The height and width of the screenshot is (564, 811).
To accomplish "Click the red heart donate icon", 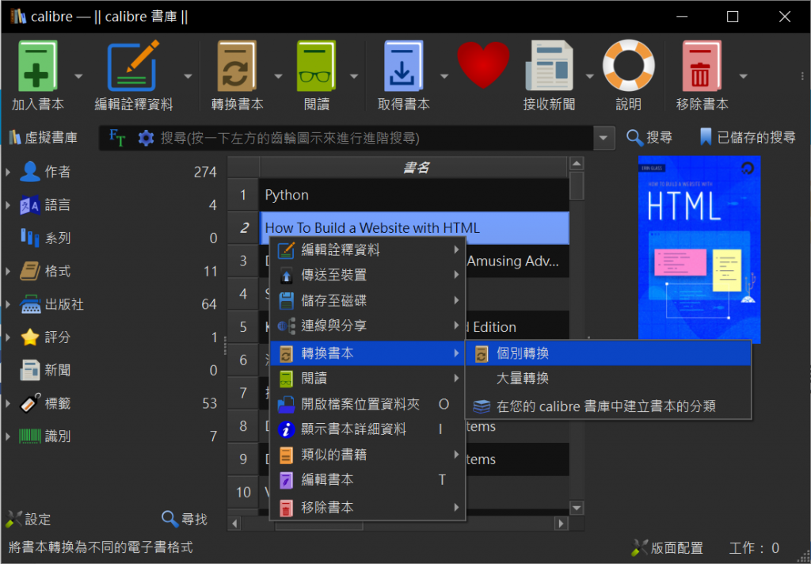I will pos(484,65).
